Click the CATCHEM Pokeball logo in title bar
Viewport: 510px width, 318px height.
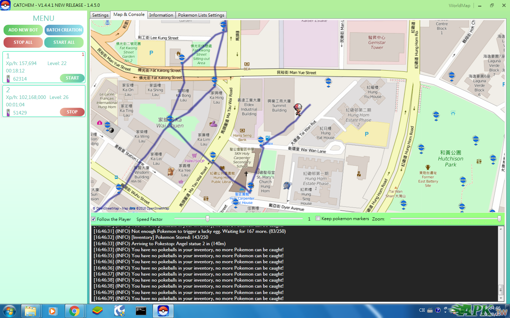[x=5, y=5]
